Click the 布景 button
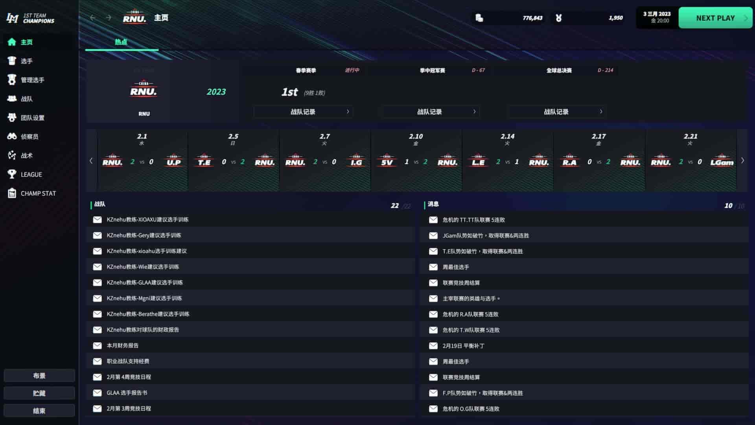The image size is (755, 425). pos(39,375)
